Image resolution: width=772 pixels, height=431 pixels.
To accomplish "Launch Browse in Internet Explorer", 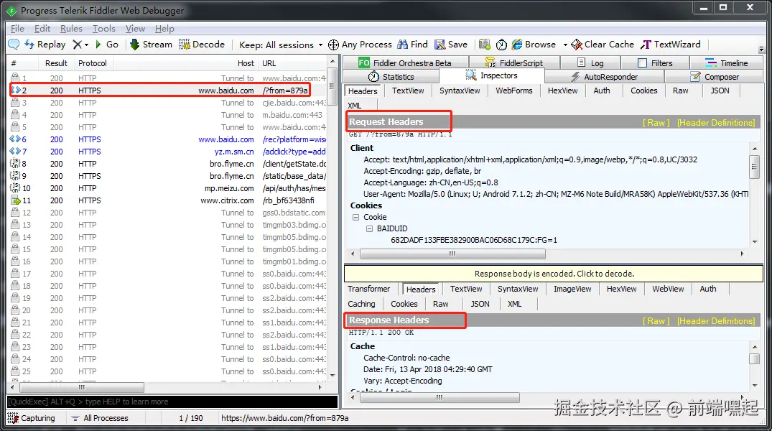I will click(534, 45).
